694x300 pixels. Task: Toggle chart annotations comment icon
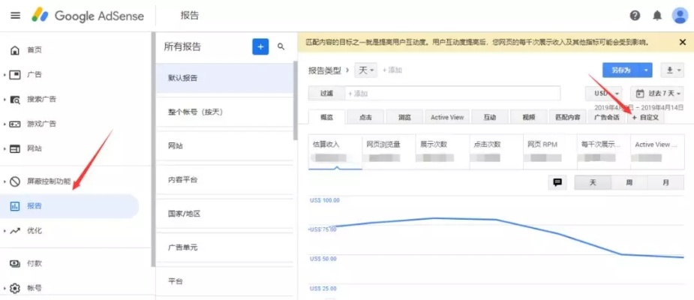coord(557,182)
